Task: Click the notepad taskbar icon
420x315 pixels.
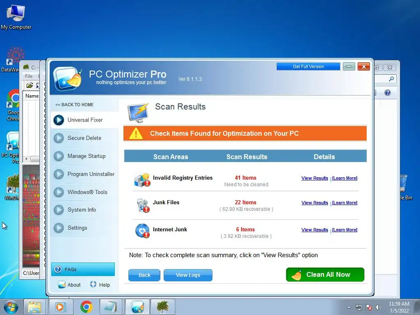Action: click(x=111, y=307)
